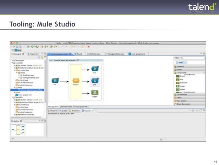Screen dimensions: 219x165
Task: Open the Cloud Connectors palette drawer
Action: tap(189, 104)
